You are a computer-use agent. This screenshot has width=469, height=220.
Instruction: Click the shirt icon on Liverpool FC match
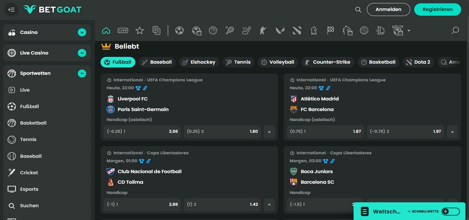[138, 88]
